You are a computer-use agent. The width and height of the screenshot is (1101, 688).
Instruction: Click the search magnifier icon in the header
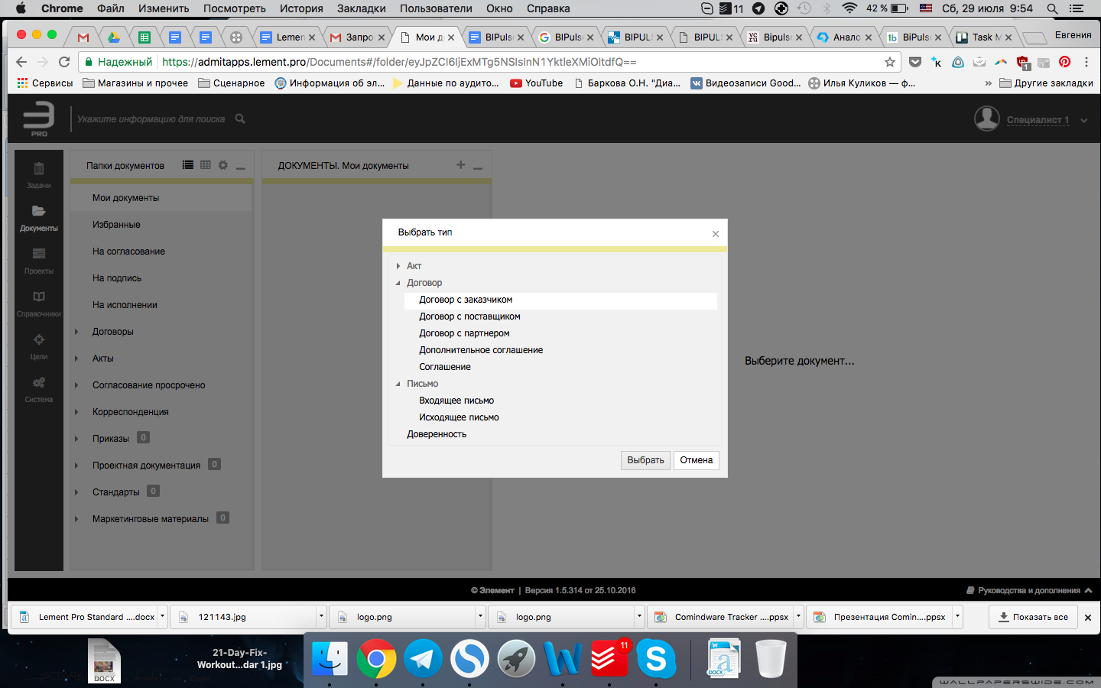click(240, 118)
